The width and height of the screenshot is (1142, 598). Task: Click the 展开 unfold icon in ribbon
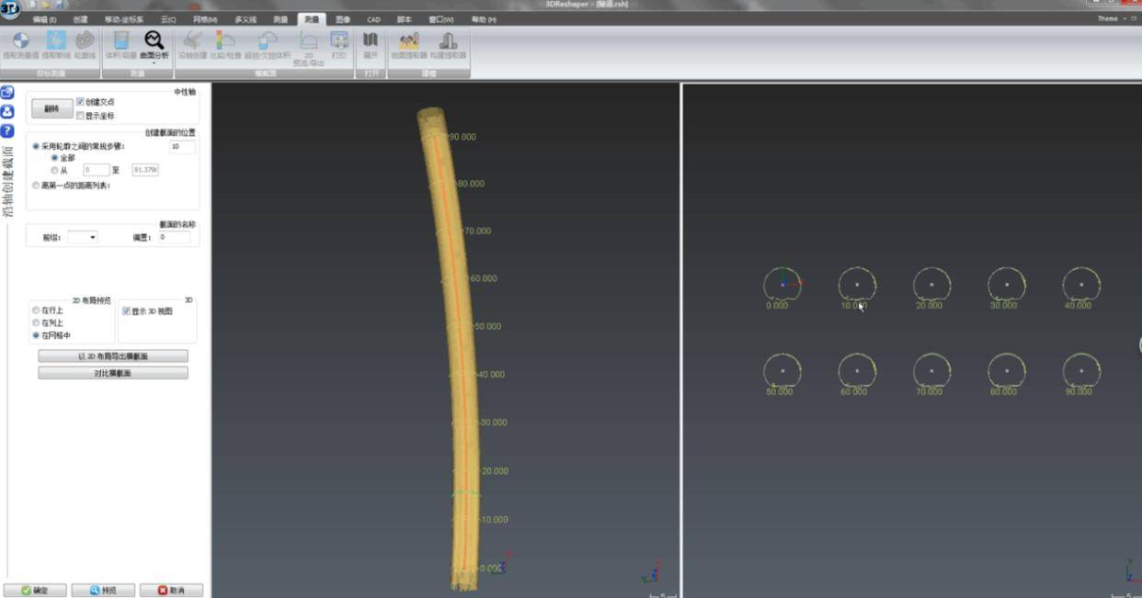pyautogui.click(x=371, y=40)
